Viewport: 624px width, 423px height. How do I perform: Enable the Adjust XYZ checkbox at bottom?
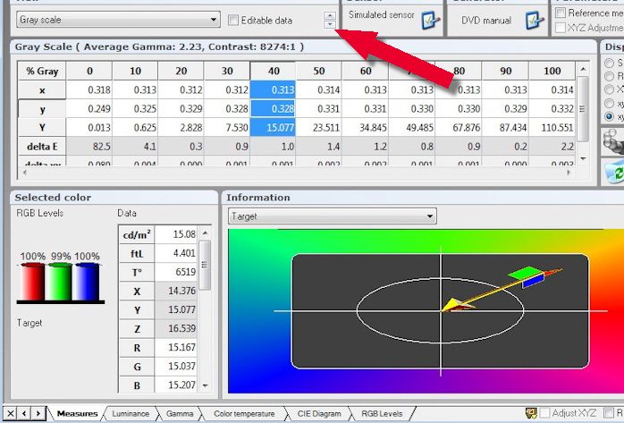pos(544,413)
